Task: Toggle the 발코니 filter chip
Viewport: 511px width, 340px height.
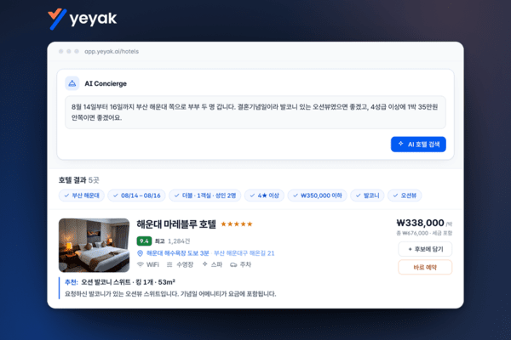Action: click(x=367, y=195)
